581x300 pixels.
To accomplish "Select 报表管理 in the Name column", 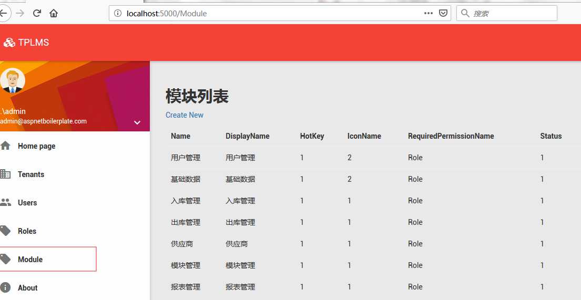I will point(186,287).
